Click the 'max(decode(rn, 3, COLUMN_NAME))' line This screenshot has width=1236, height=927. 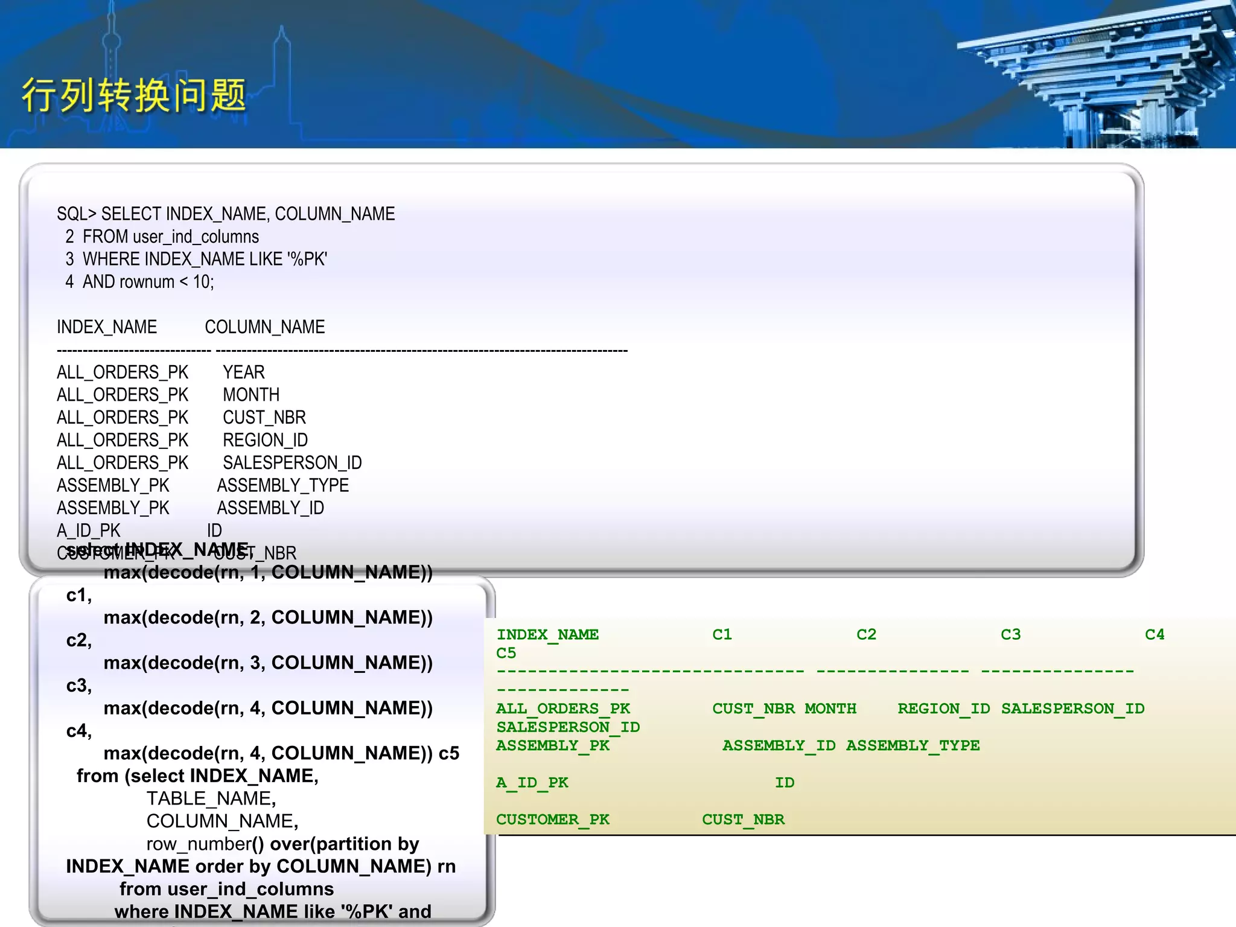[x=268, y=663]
